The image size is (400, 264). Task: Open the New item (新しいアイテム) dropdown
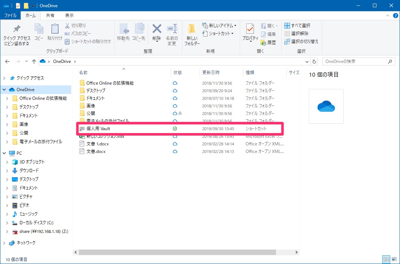click(x=220, y=26)
